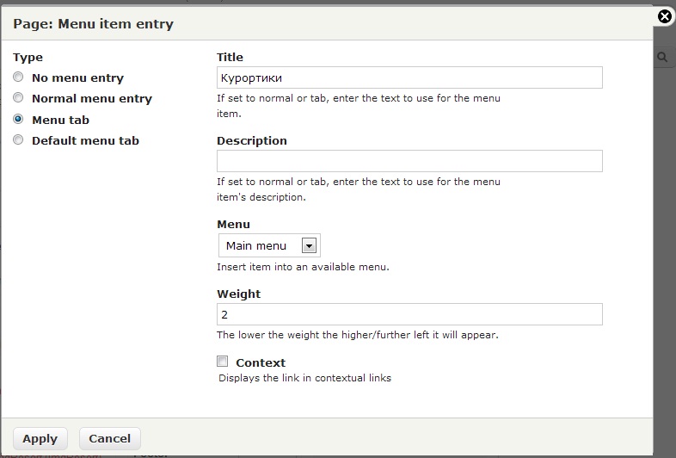The height and width of the screenshot is (458, 676).
Task: Select the No menu entry radio button
Action: (18, 77)
